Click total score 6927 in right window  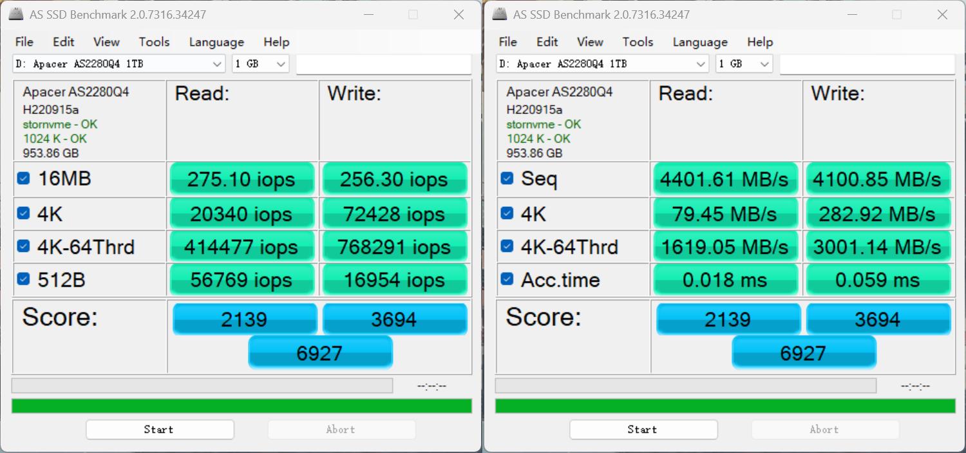pos(804,352)
